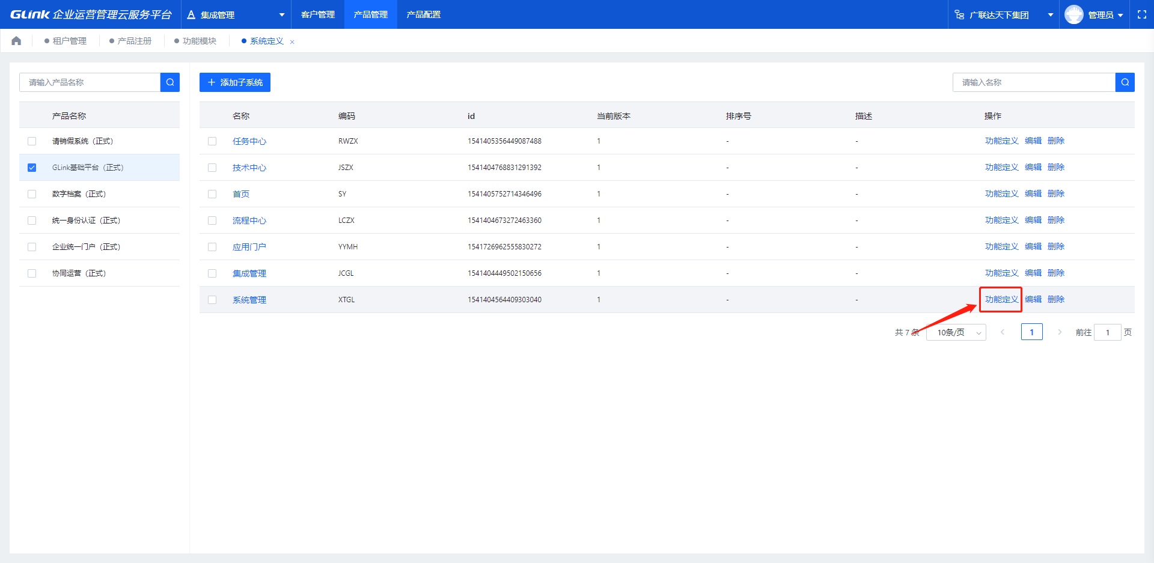Check the 协同运营 (正式) checkbox
The image size is (1154, 563).
(32, 273)
